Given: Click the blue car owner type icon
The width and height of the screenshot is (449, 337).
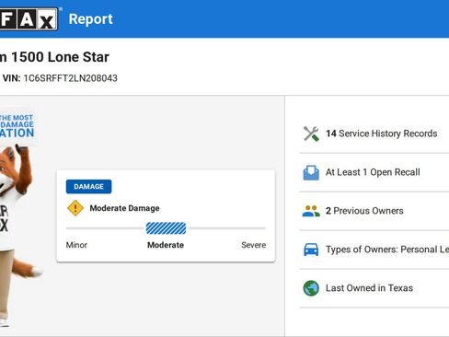Looking at the screenshot, I should click(311, 250).
